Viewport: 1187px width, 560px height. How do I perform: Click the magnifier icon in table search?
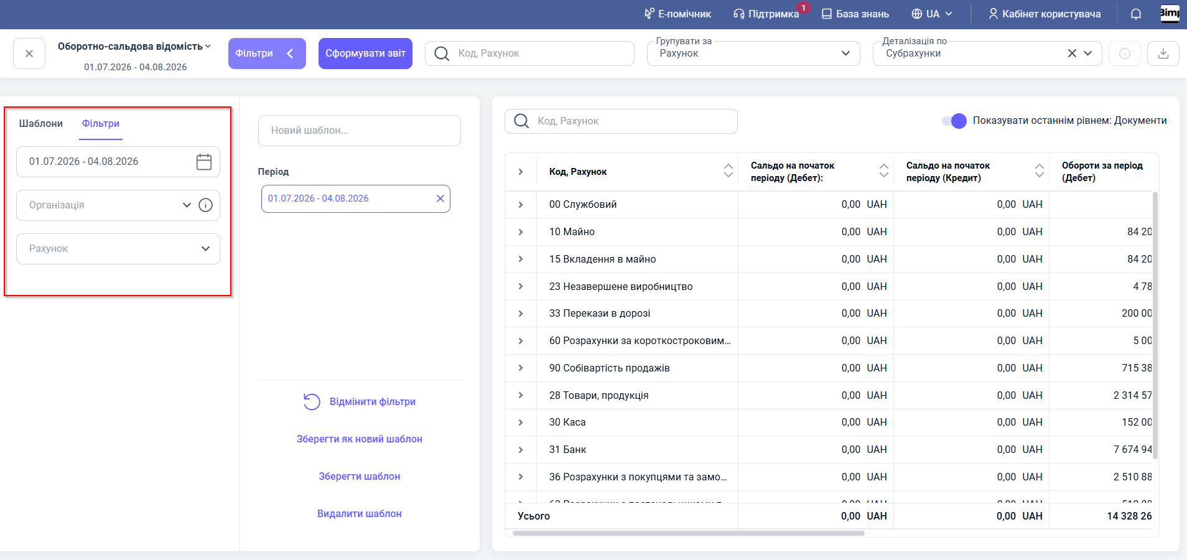pos(521,121)
